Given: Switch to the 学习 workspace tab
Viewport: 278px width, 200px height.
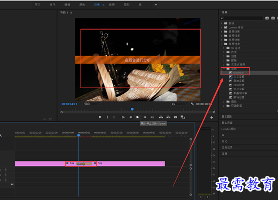Looking at the screenshot, I should tap(38, 5).
